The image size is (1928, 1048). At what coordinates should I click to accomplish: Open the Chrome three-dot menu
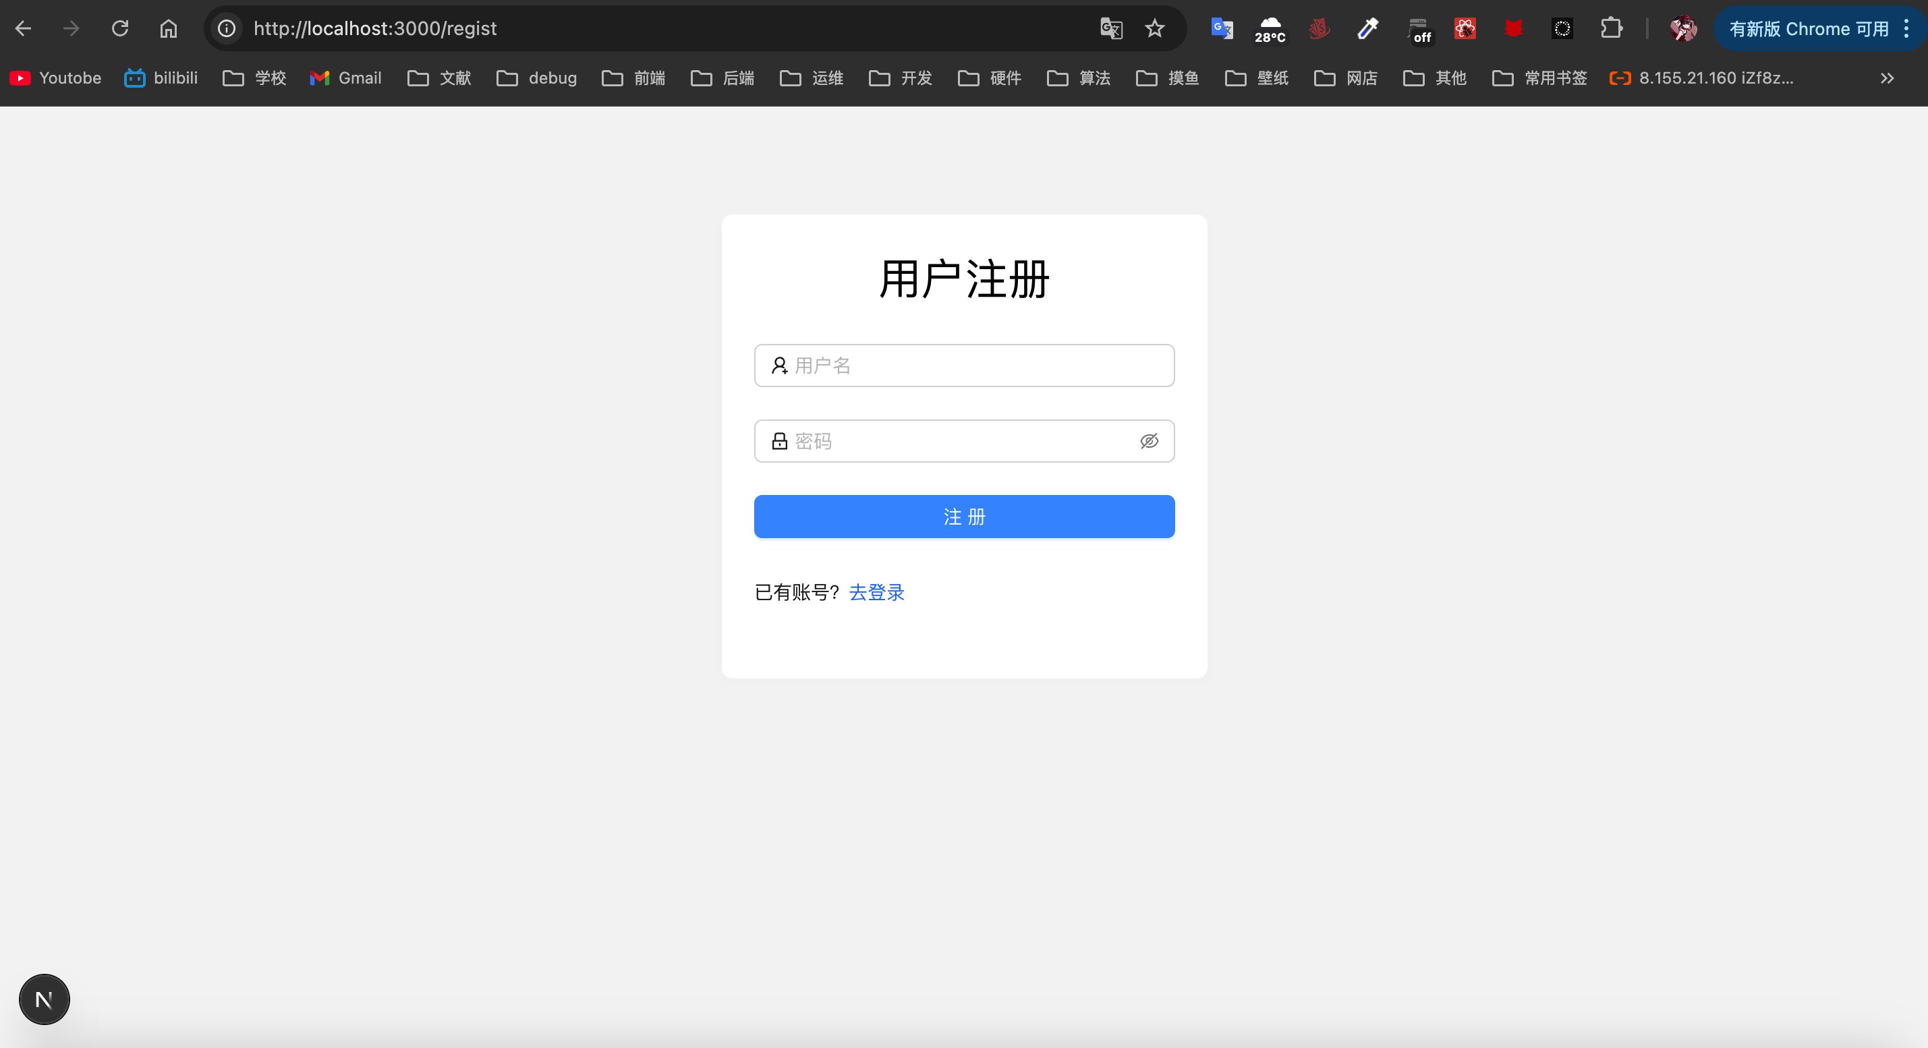pyautogui.click(x=1906, y=28)
